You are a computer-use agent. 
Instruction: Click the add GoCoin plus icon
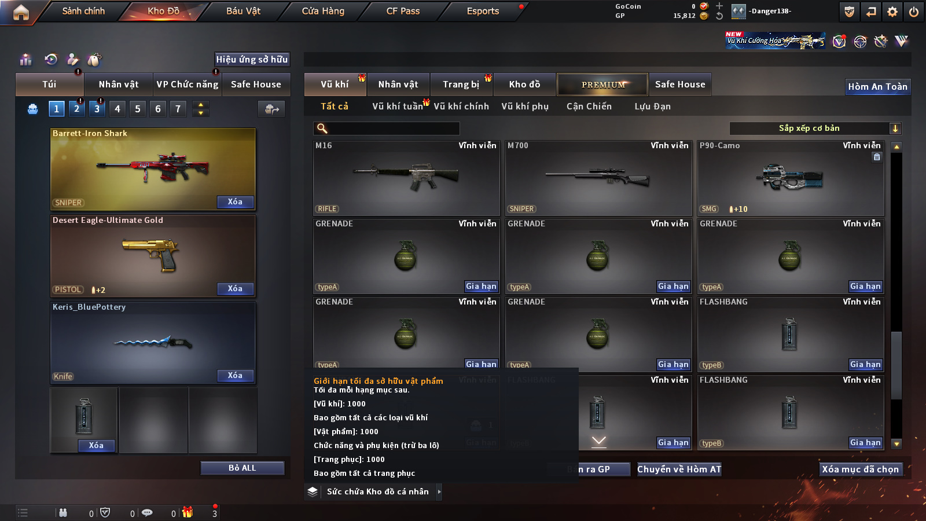[719, 6]
